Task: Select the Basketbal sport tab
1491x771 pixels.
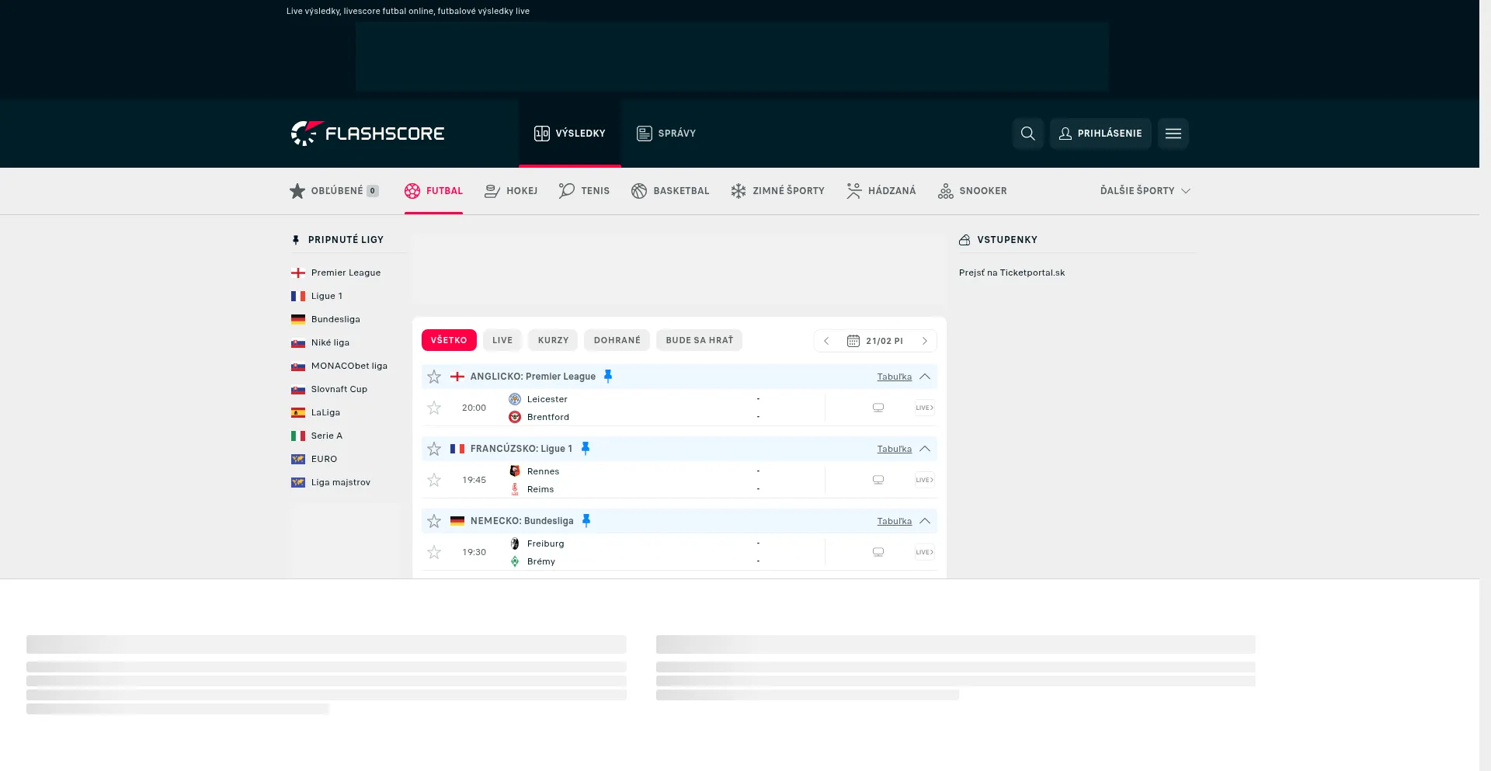Action: click(670, 191)
